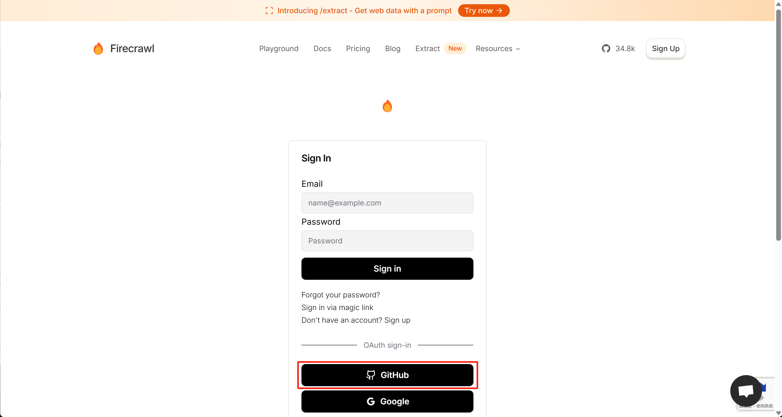Click the extract bracket icon in banner

(x=269, y=11)
